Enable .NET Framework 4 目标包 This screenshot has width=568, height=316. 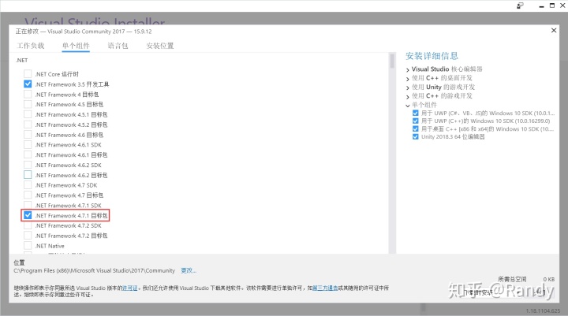pyautogui.click(x=28, y=94)
